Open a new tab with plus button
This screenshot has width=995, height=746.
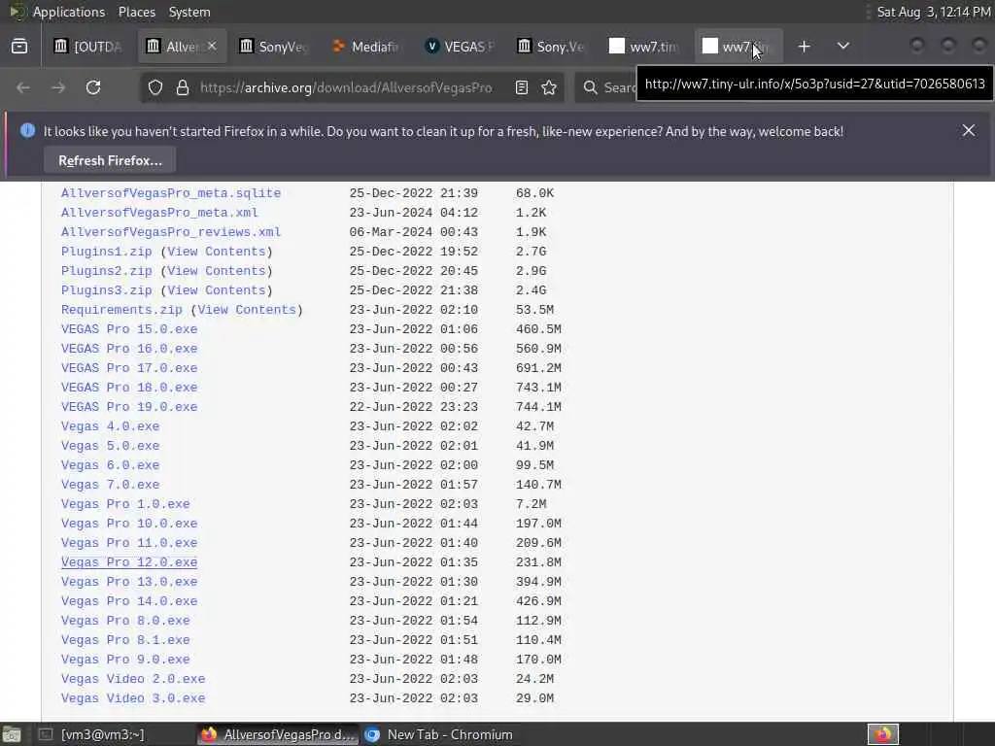click(804, 47)
